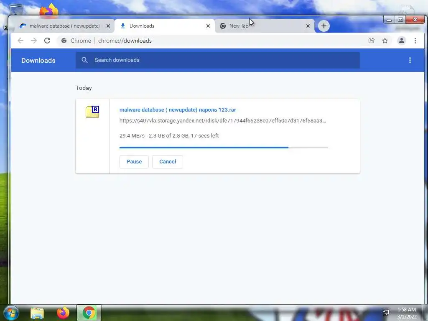Viewport: 428px width, 321px height.
Task: Click the 29.4 MB/s download status text
Action: tap(169, 136)
